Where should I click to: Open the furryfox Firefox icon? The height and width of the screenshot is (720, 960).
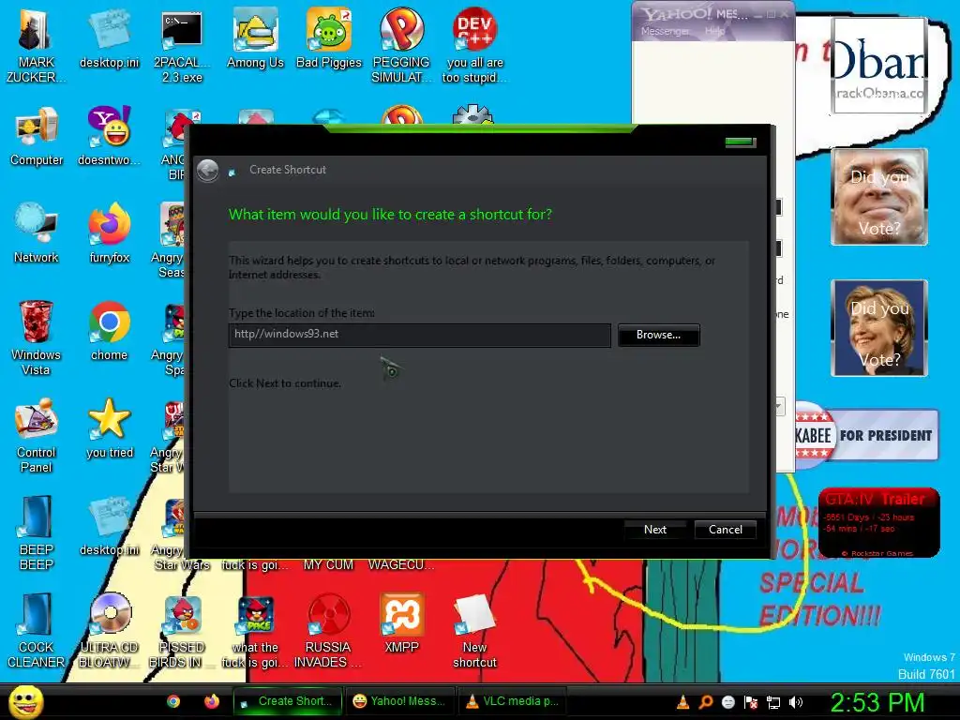pyautogui.click(x=109, y=233)
